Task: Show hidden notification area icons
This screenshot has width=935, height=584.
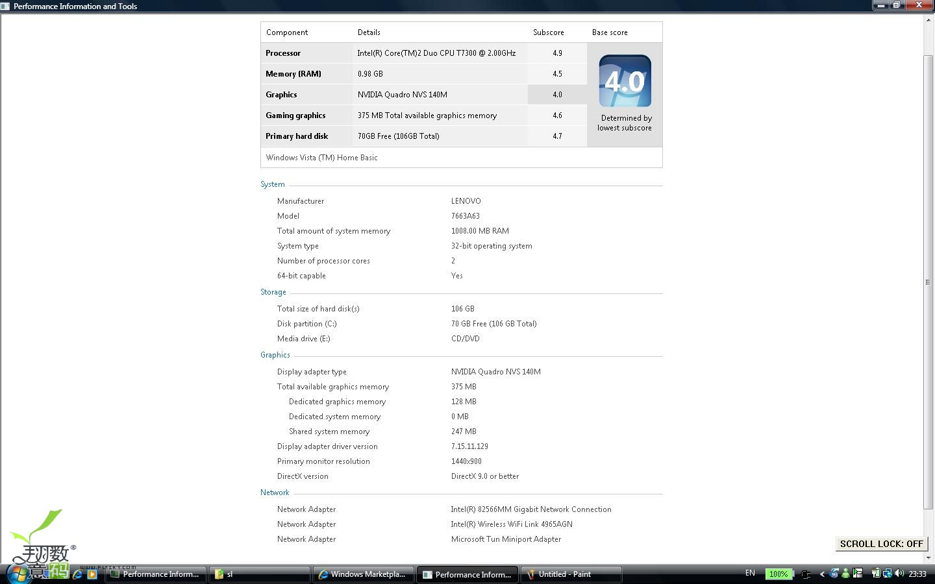Action: tap(822, 574)
